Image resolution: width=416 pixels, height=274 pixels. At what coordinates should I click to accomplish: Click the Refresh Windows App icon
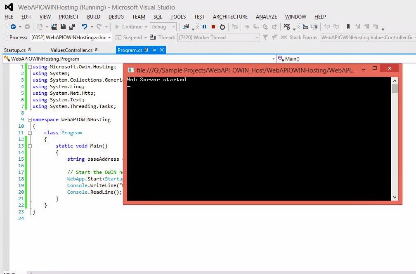tap(235, 27)
